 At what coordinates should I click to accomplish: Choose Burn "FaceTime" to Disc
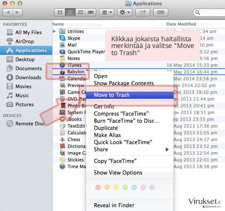(130, 121)
